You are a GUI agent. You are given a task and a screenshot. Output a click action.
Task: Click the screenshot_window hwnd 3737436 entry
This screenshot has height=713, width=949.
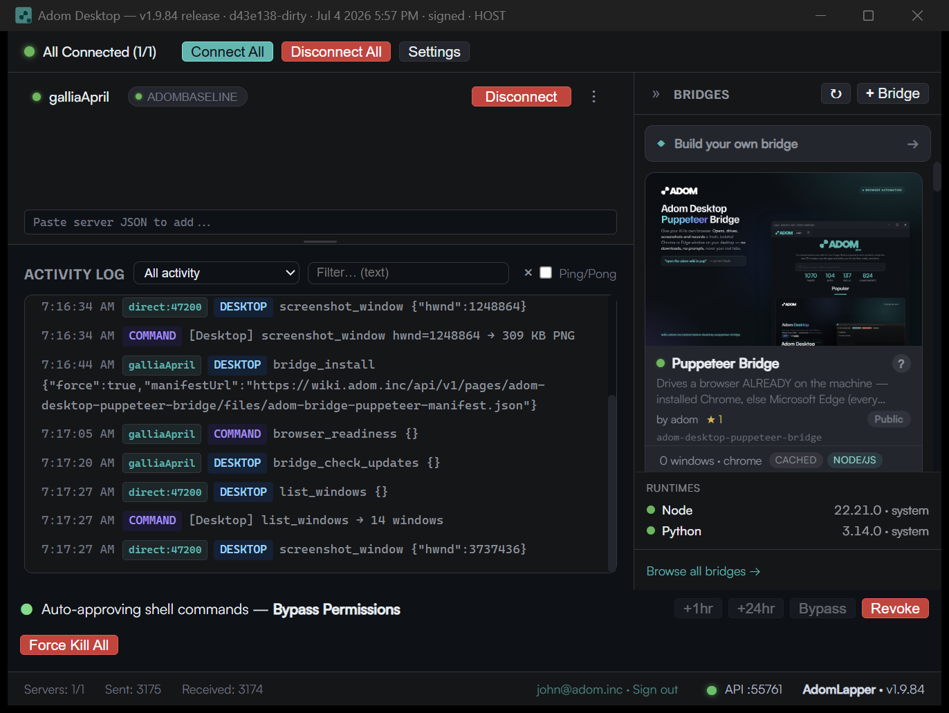(x=315, y=549)
